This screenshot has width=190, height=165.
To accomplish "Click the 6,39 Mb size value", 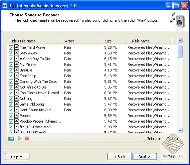I will click(x=111, y=110).
